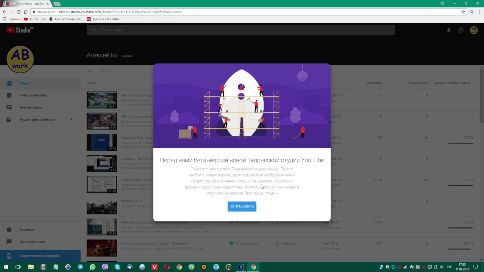Click the address bar URL
Screen dimensions: 484x272
(x=120, y=12)
